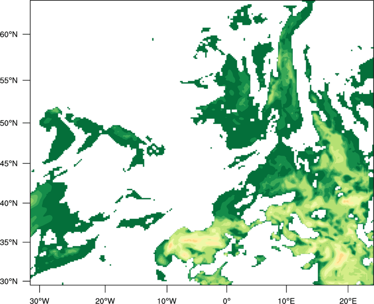Click the 60°N latitude label

point(9,34)
